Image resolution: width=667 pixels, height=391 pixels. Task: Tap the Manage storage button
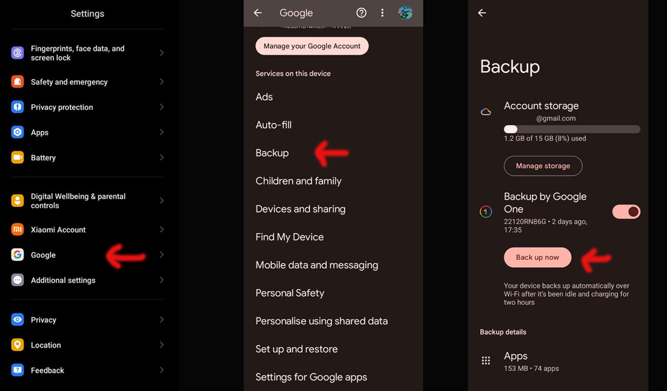tap(543, 166)
